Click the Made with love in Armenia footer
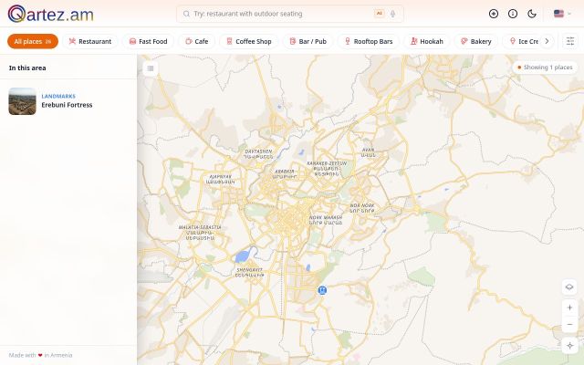This screenshot has width=584, height=365. click(40, 355)
